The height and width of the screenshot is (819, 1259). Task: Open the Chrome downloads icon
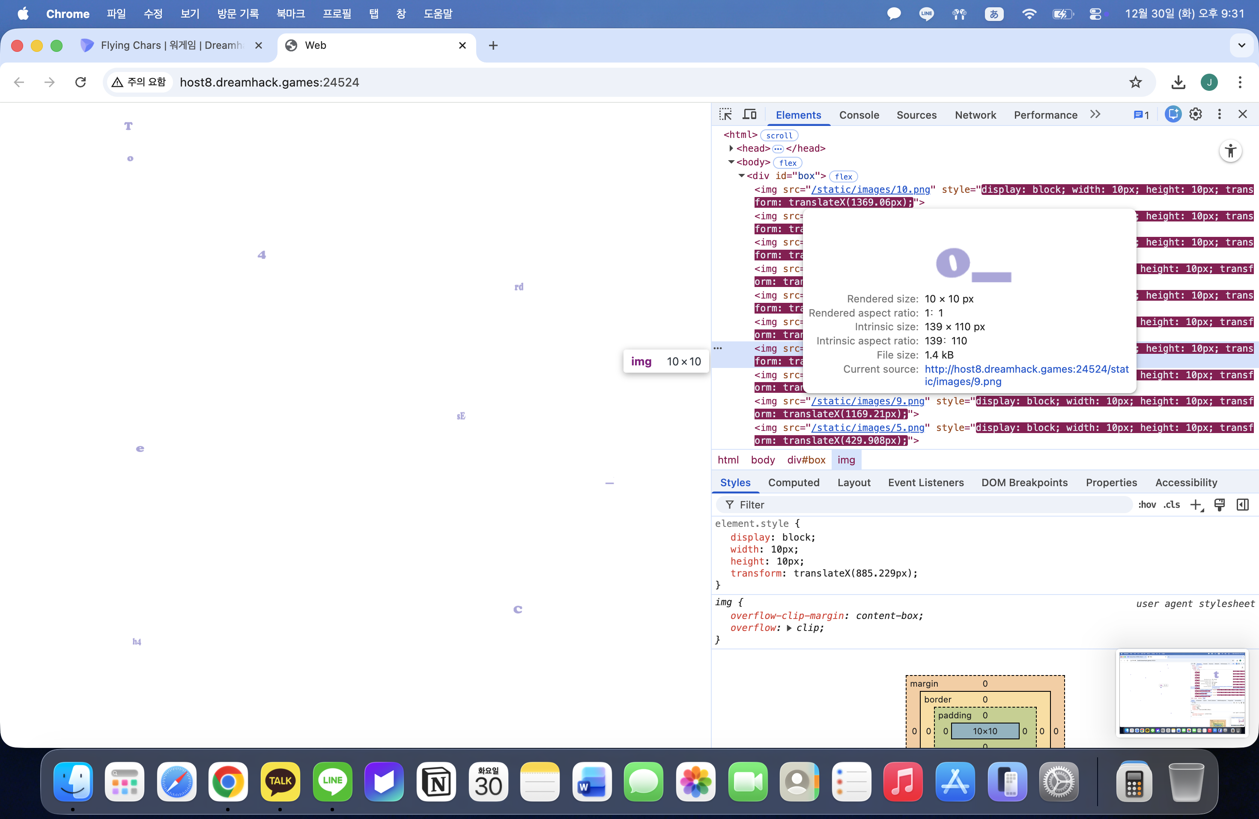point(1178,82)
